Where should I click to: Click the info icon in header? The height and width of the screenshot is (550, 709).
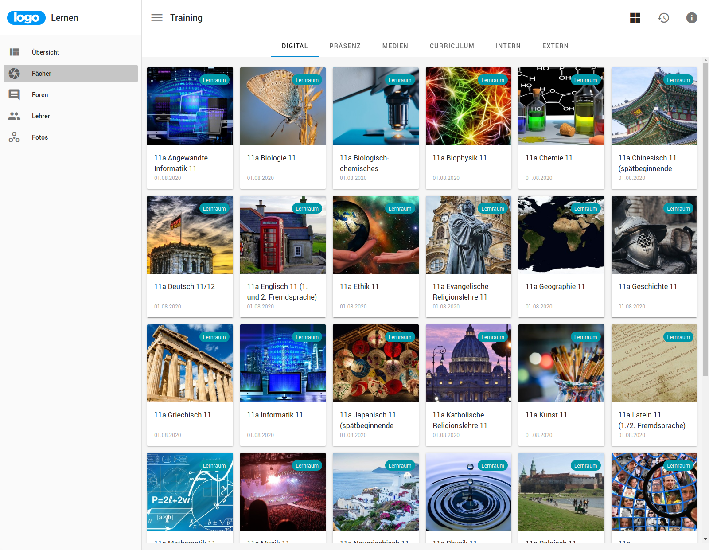[x=691, y=18]
